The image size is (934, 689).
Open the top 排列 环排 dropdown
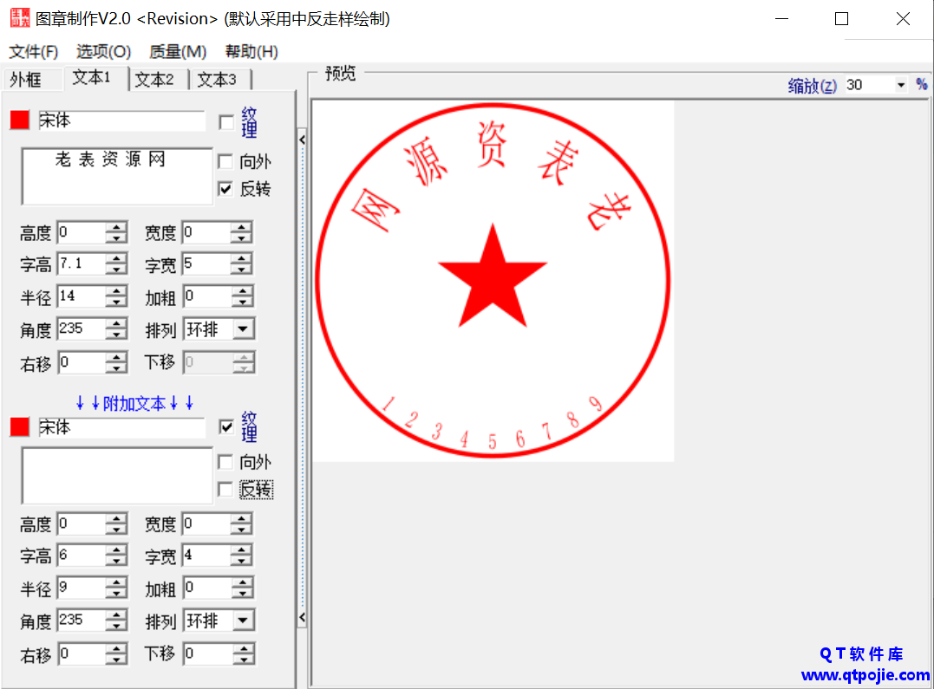click(243, 328)
